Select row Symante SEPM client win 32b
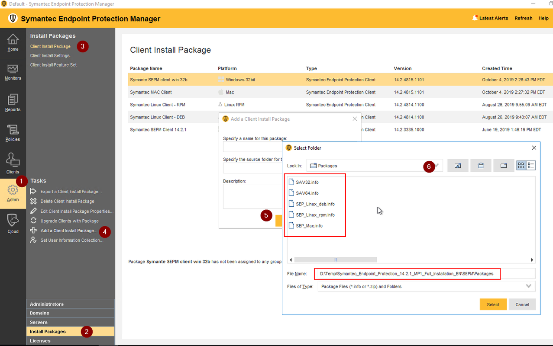 click(x=340, y=80)
